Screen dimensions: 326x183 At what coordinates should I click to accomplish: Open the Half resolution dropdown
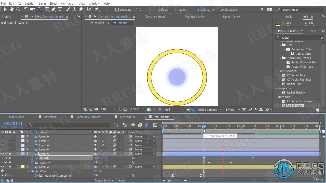[x=174, y=110]
